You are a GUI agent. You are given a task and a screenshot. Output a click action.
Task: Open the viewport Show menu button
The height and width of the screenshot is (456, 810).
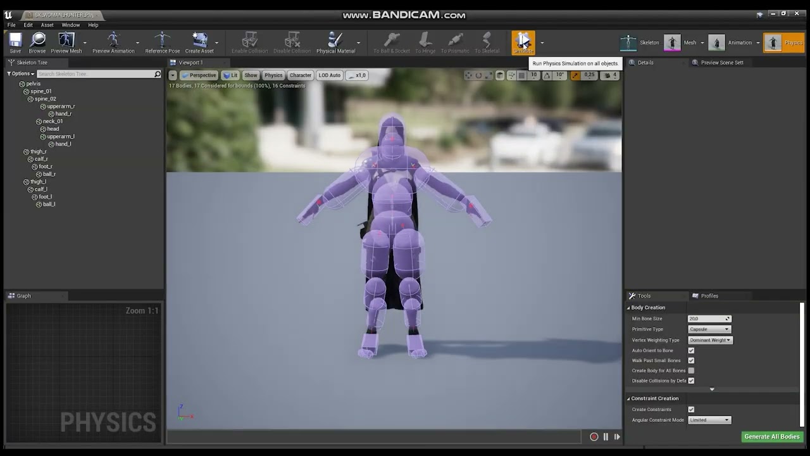pyautogui.click(x=251, y=75)
